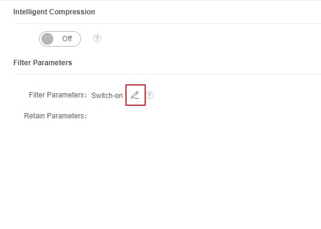
Task: Open help tooltip beside Intelligent Compression toggle
Action: (x=97, y=38)
